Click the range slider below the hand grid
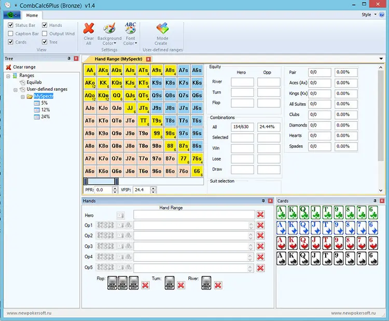389x321 pixels. [x=101, y=181]
